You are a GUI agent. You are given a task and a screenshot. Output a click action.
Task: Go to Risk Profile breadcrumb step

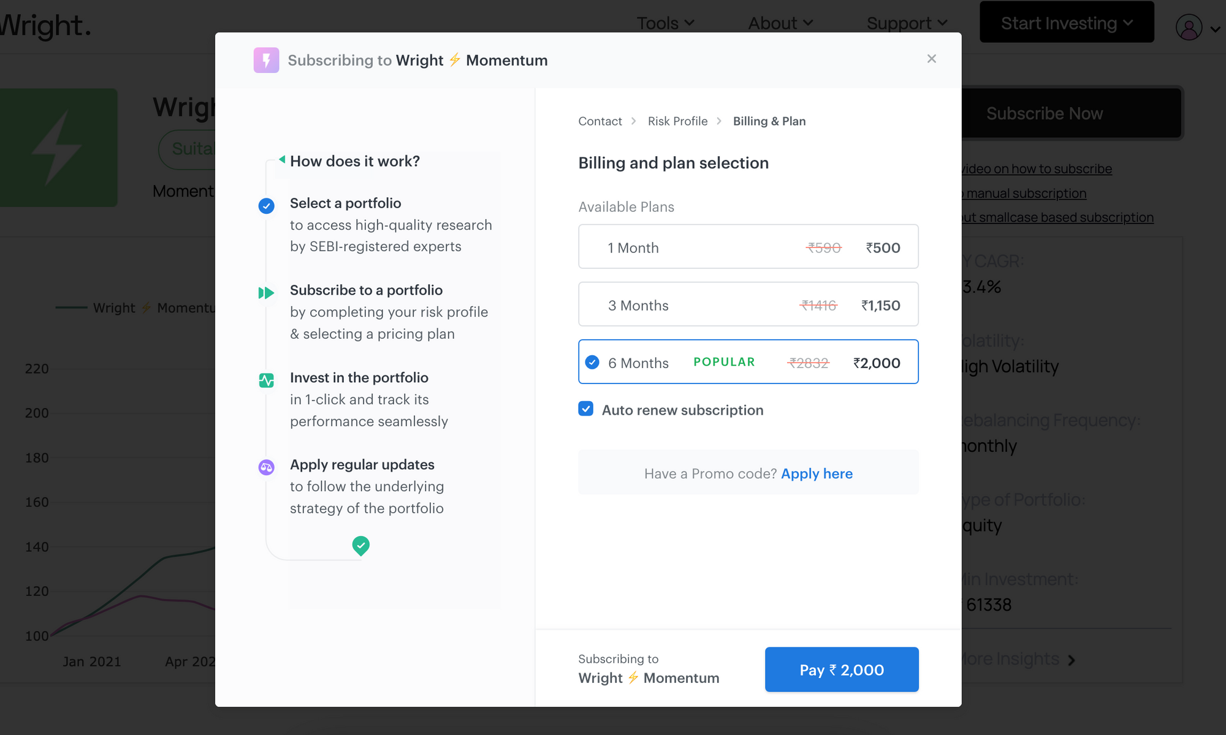[677, 121]
